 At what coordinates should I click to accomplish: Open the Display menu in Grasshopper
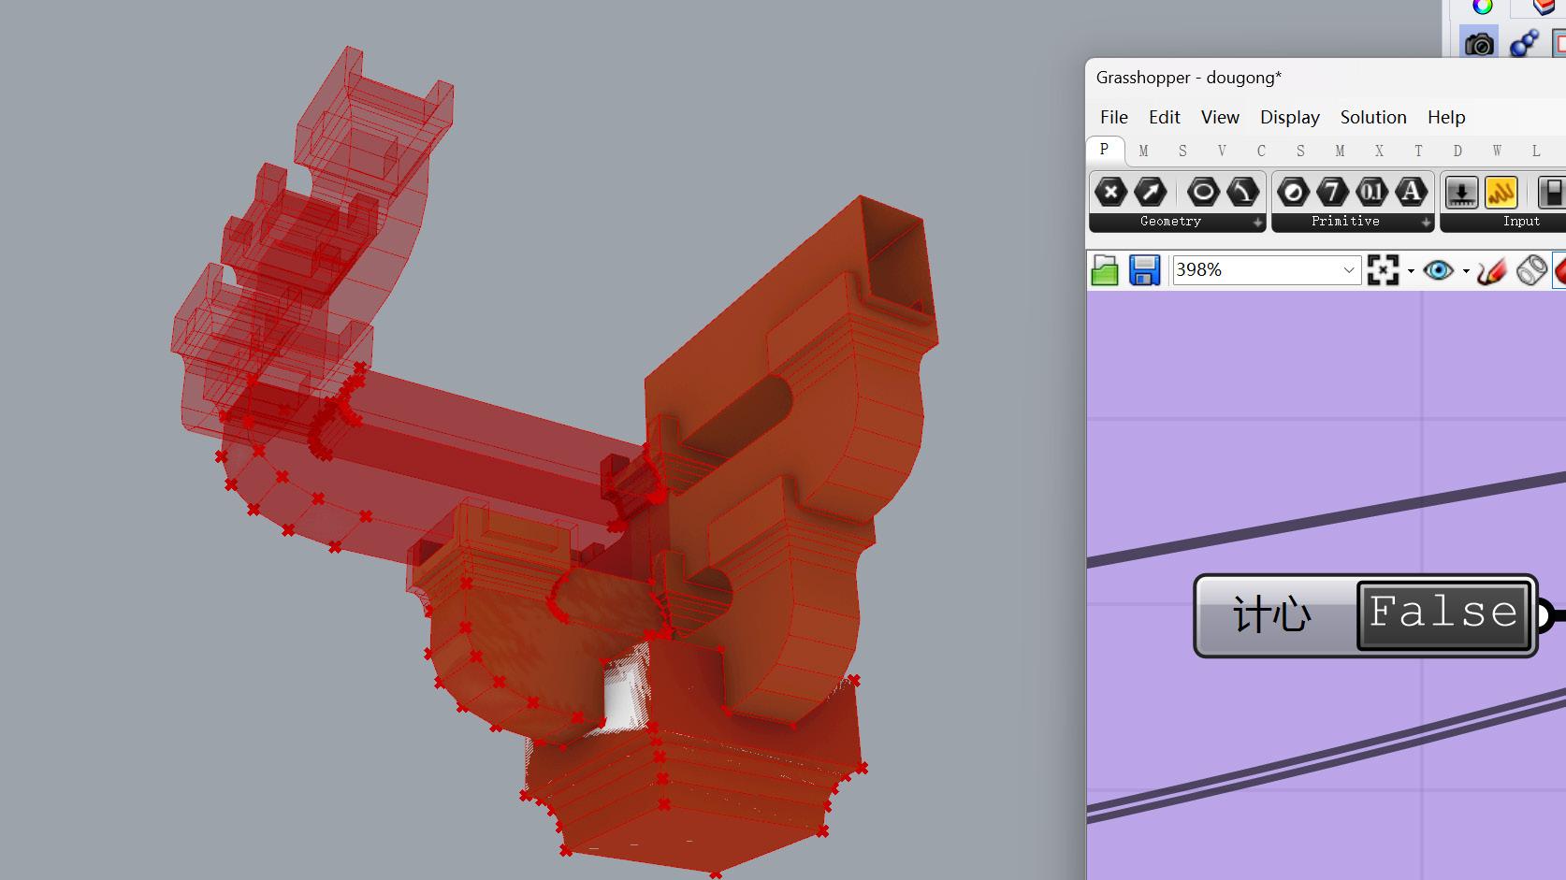tap(1290, 117)
